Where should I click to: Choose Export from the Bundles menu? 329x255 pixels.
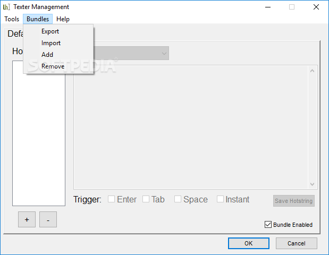[58, 31]
